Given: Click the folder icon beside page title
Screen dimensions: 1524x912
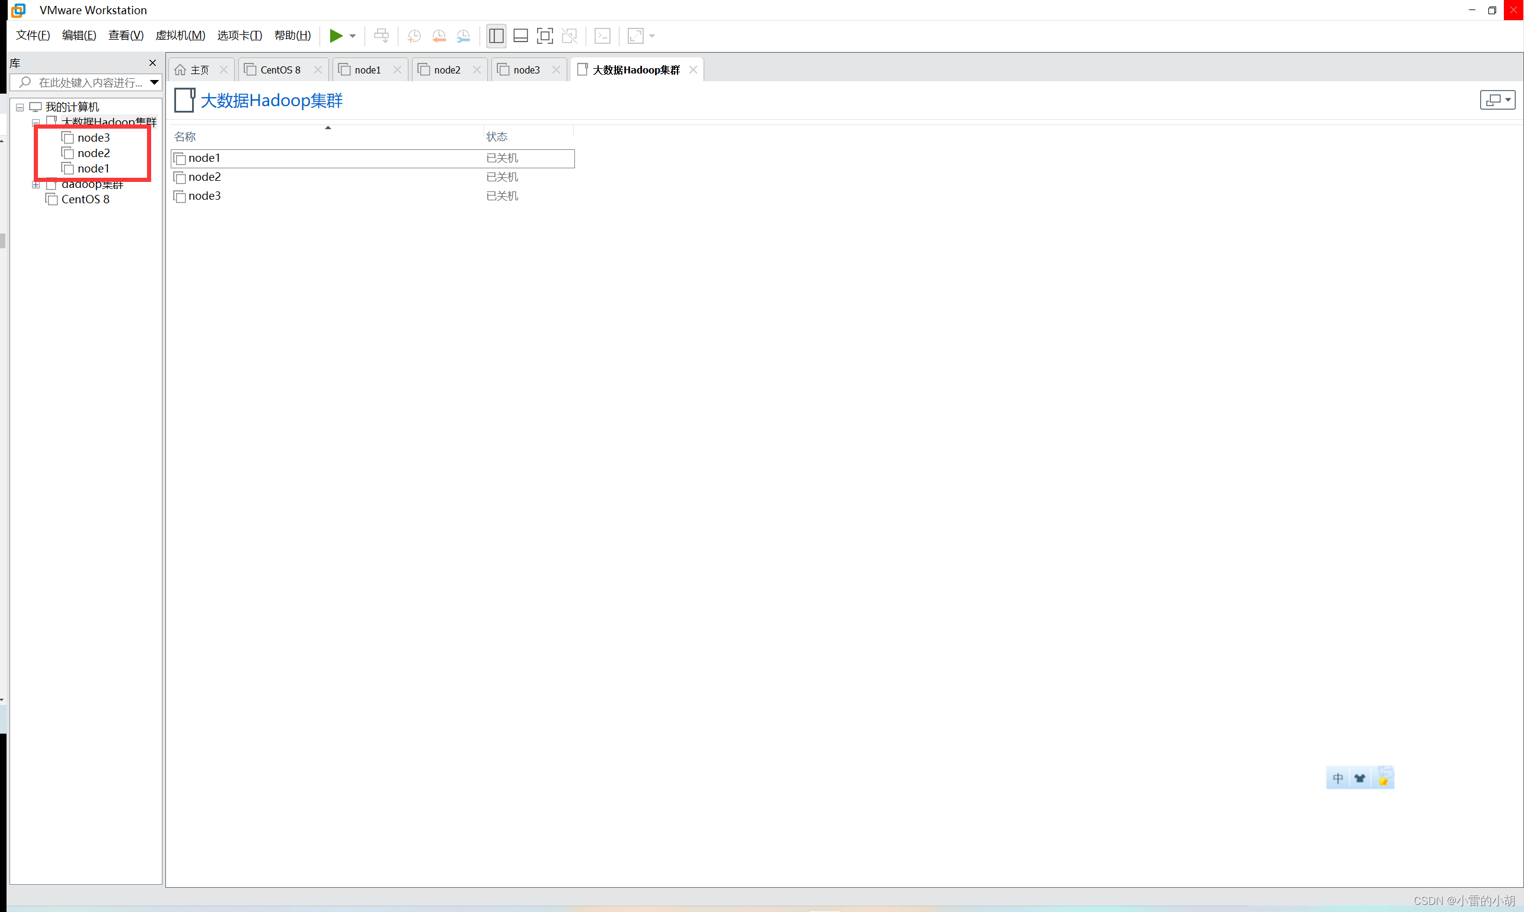Looking at the screenshot, I should point(184,100).
